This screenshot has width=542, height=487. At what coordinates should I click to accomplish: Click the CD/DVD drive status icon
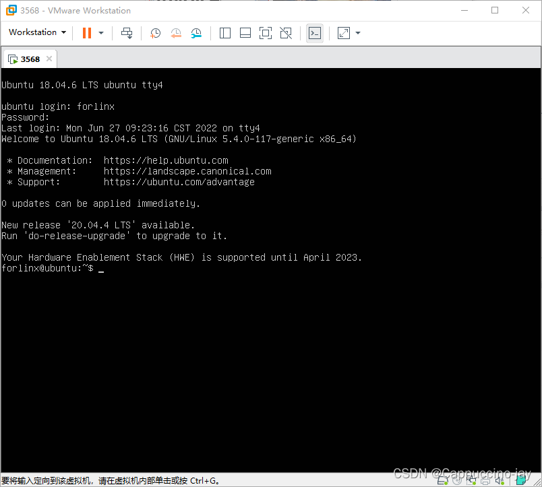(457, 480)
